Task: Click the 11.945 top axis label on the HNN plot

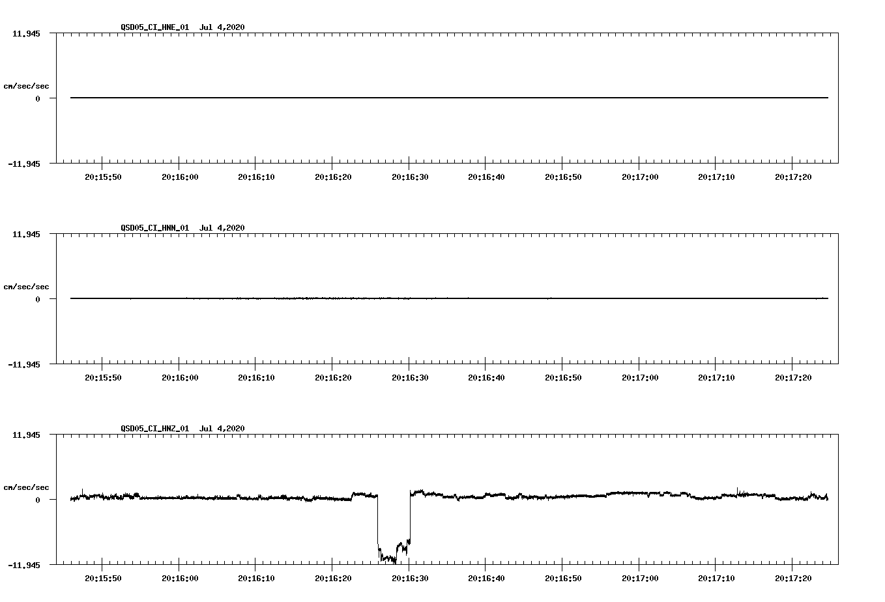Action: 26,235
